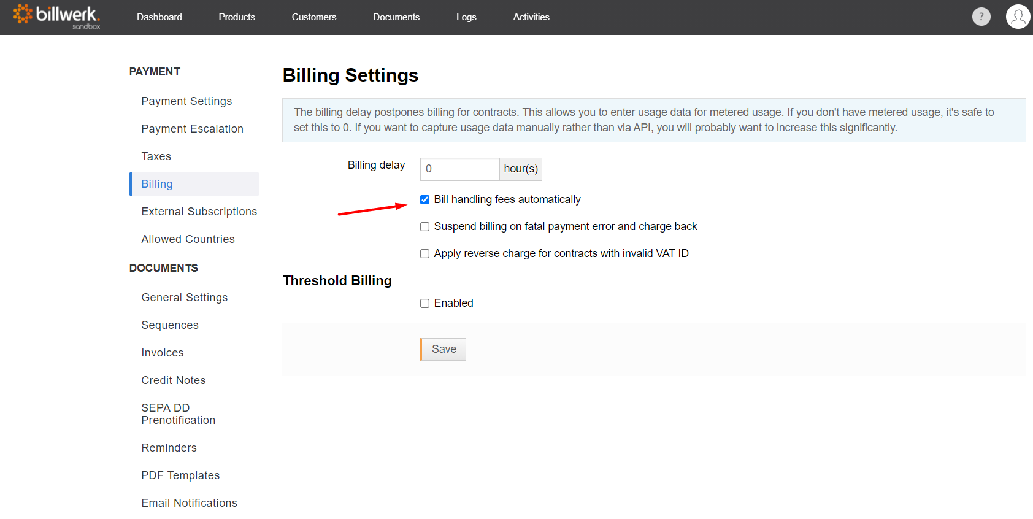Viewport: 1033px width, 519px height.
Task: Uncheck Bill handling fees automatically
Action: [424, 200]
